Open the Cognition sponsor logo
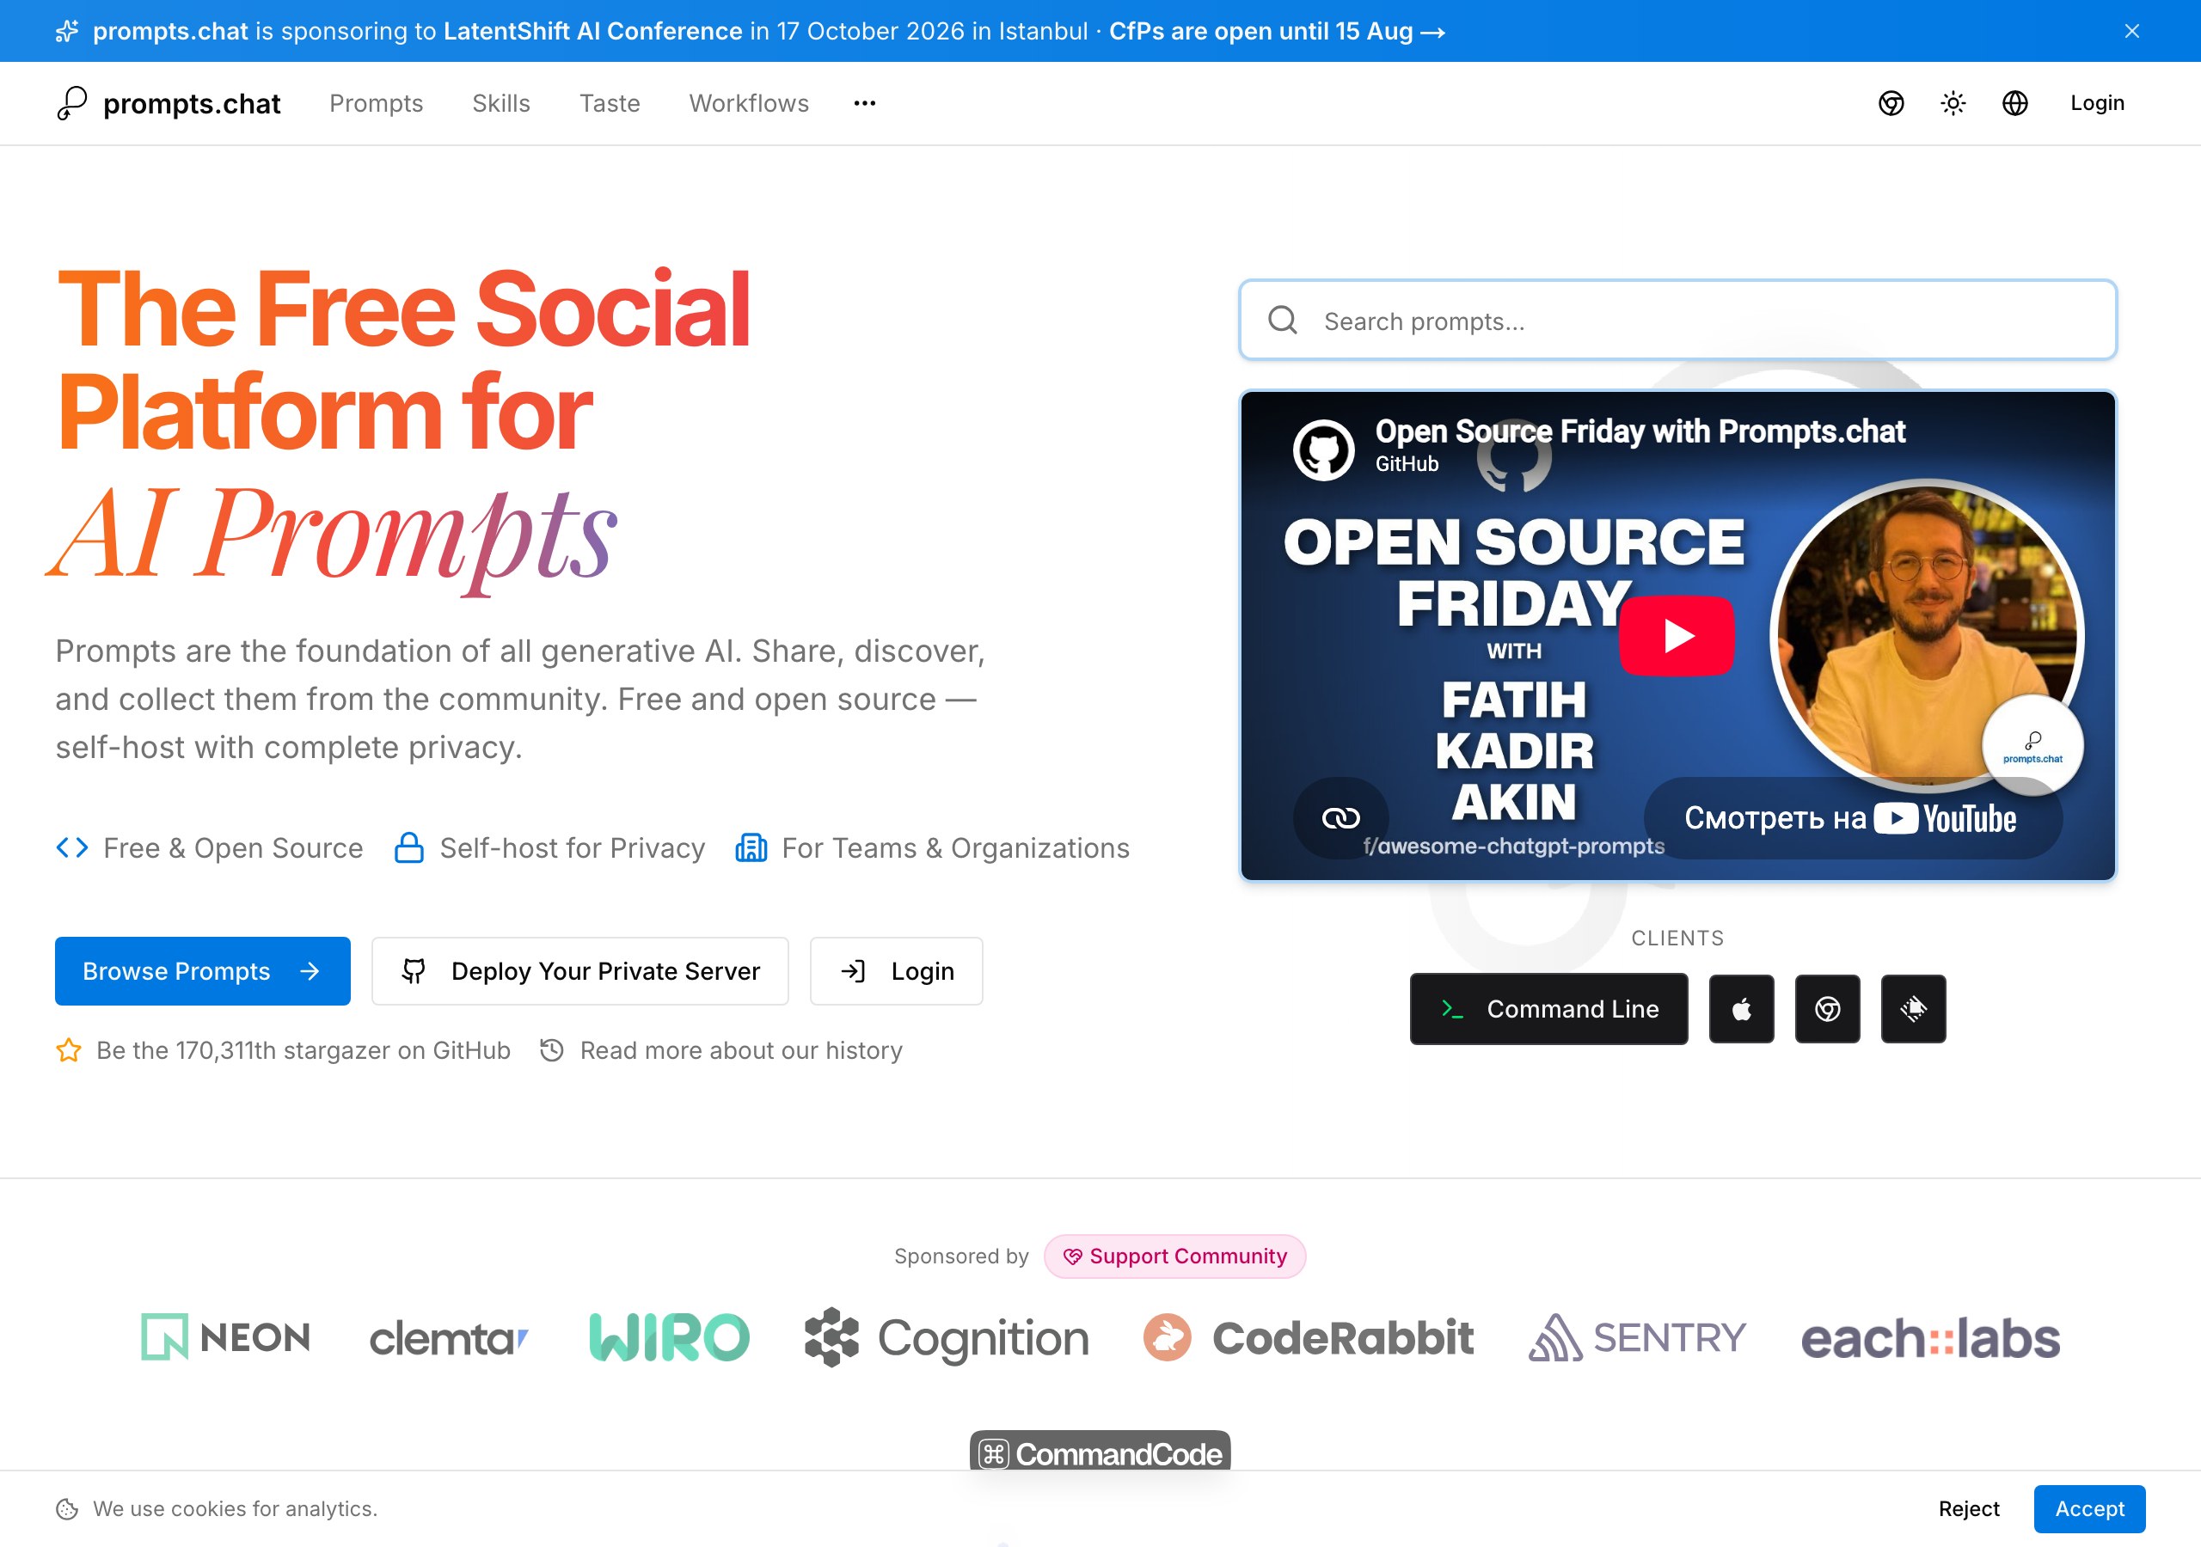This screenshot has height=1547, width=2201. click(x=947, y=1338)
